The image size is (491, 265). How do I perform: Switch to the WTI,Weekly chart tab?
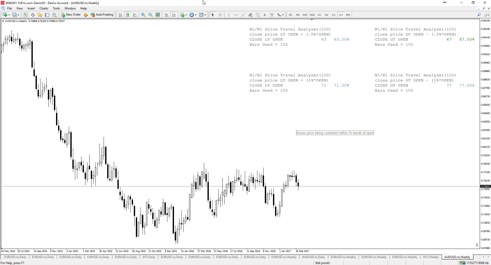(x=431, y=257)
